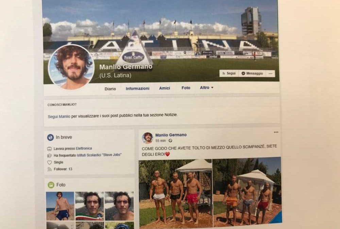Viewport: 340px width, 229px height.
Task: Open the post's three-dot options menu
Action: click(276, 132)
